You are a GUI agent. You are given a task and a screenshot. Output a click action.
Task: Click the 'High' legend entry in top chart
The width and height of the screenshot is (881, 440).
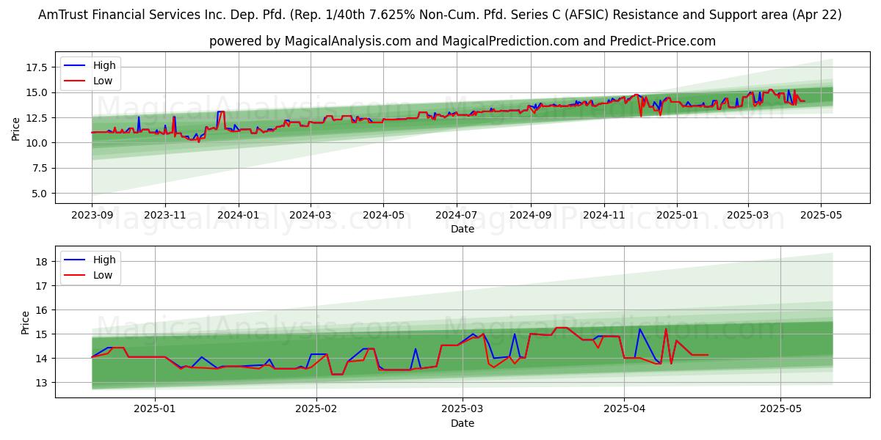pyautogui.click(x=104, y=65)
